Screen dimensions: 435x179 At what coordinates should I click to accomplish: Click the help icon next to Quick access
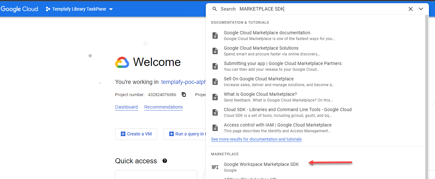(x=165, y=161)
